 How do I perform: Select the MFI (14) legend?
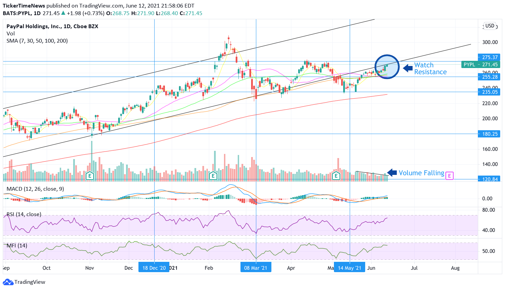[17, 246]
